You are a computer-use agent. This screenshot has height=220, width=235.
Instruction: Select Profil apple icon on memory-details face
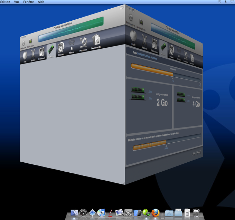133,37
